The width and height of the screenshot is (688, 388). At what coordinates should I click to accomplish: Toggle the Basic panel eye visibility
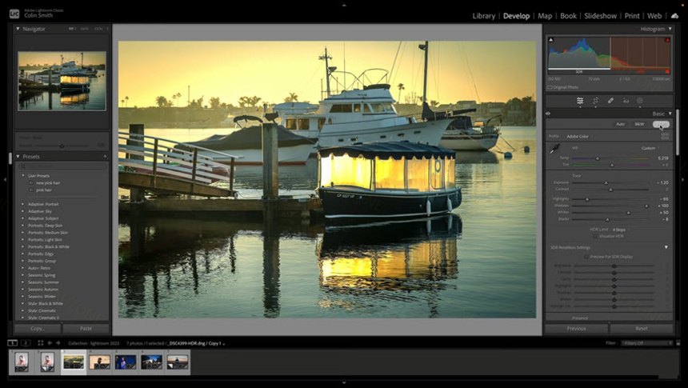[x=548, y=114]
